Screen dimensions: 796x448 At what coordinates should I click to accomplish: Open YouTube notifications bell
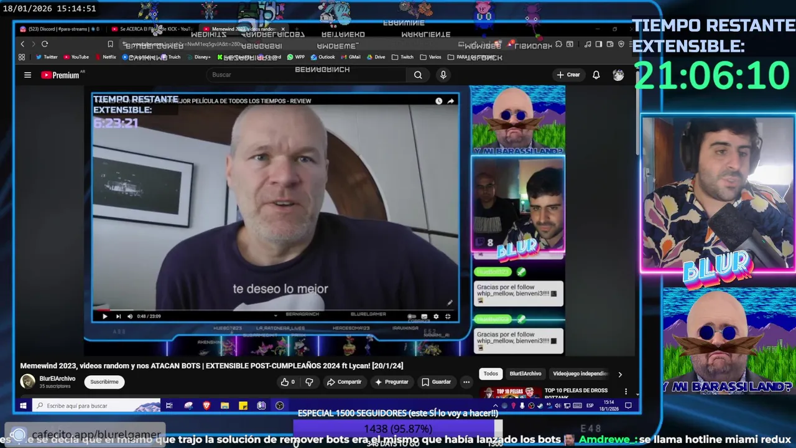pos(596,75)
